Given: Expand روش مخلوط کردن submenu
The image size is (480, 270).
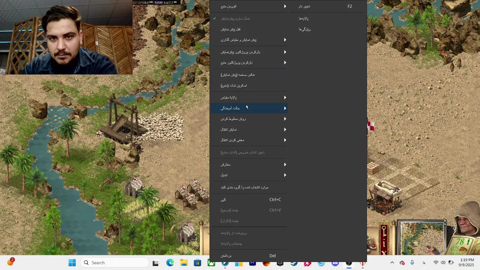Looking at the screenshot, I should (x=249, y=119).
